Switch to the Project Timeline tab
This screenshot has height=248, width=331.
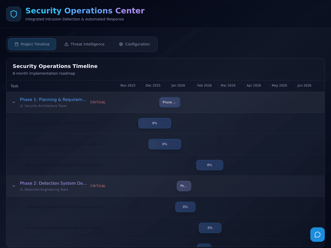click(32, 44)
